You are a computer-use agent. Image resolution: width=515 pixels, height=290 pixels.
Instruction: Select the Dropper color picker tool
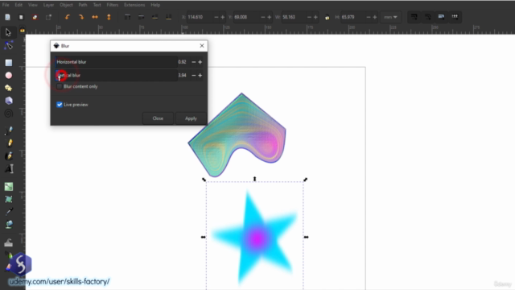9,211
